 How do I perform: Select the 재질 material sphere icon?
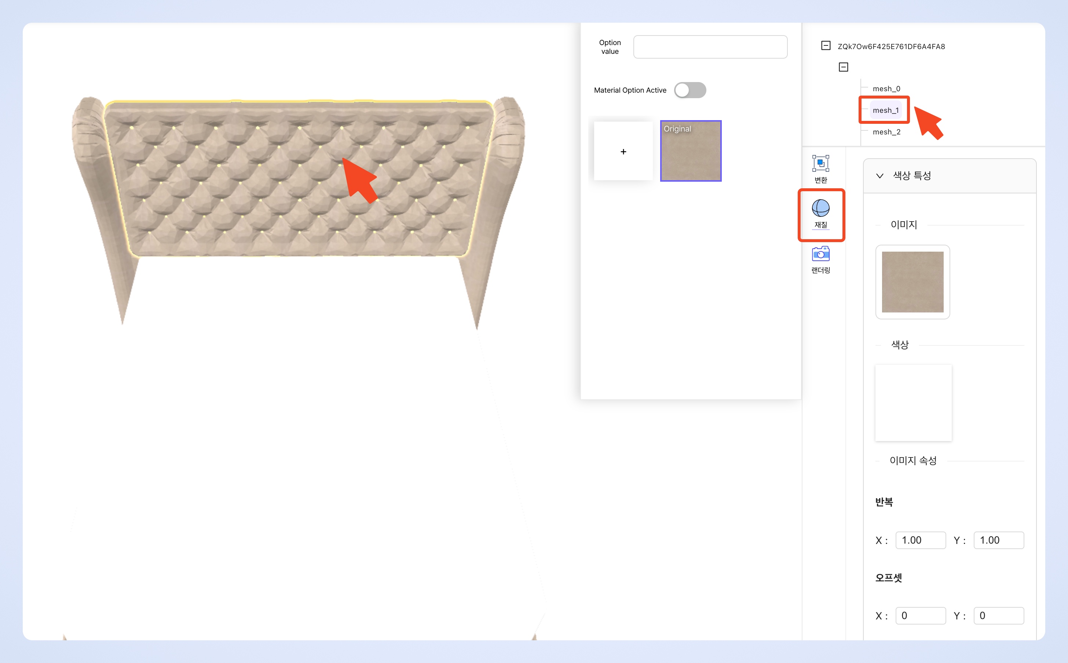(x=820, y=208)
